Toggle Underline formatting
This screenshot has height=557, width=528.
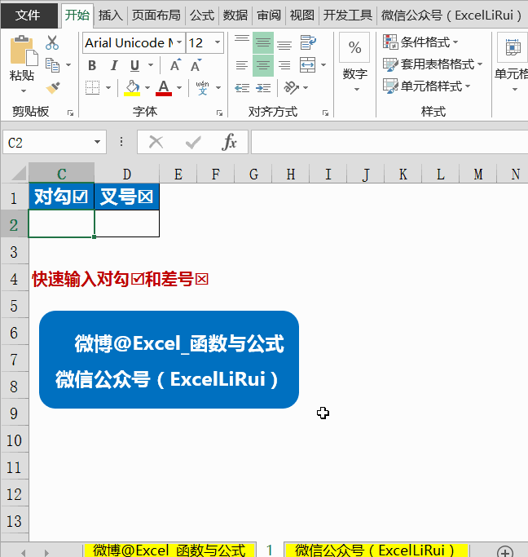[x=134, y=65]
